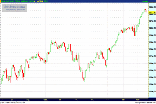Click the 13000,00 label on the price axis

click(152, 63)
